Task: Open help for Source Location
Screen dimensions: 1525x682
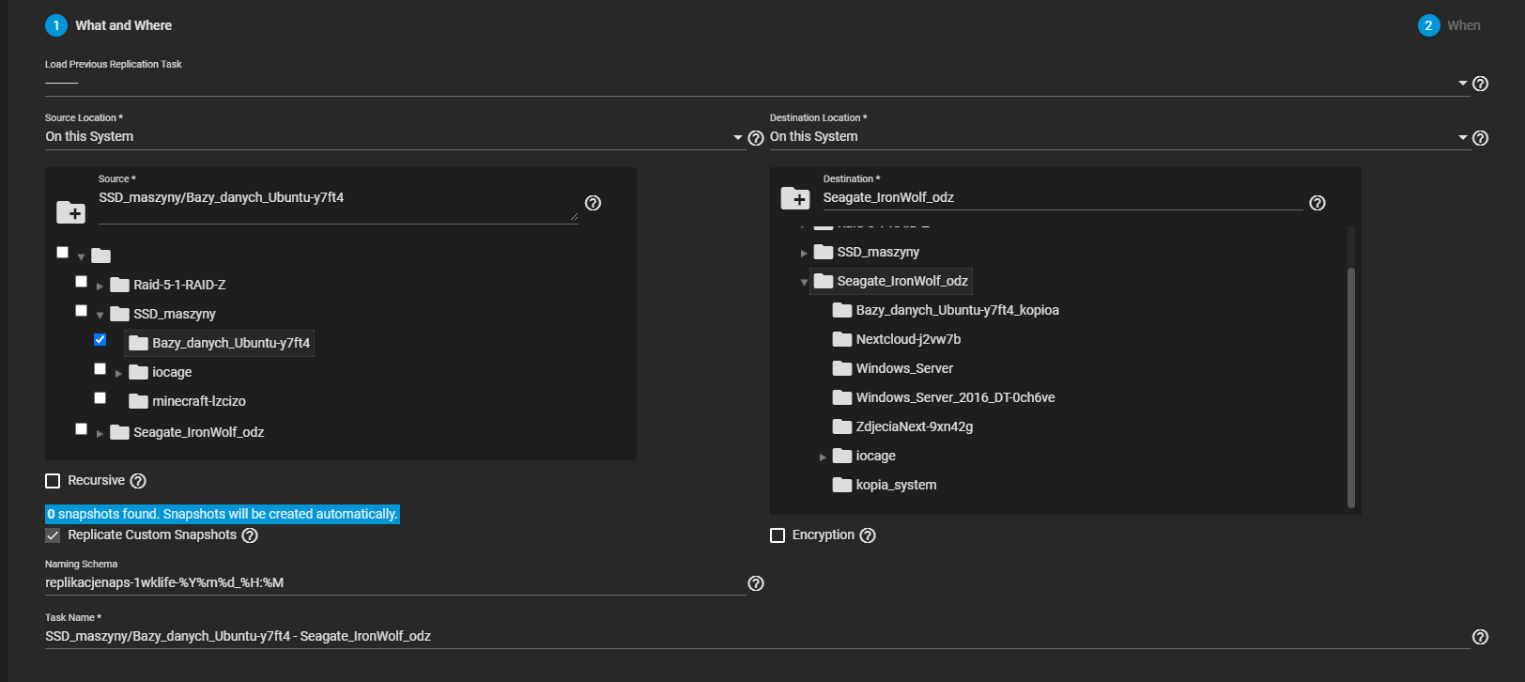Action: [x=755, y=138]
